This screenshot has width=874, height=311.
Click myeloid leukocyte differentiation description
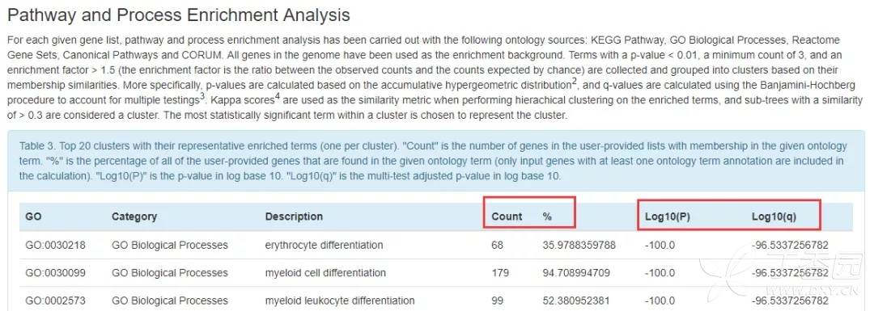coord(339,300)
